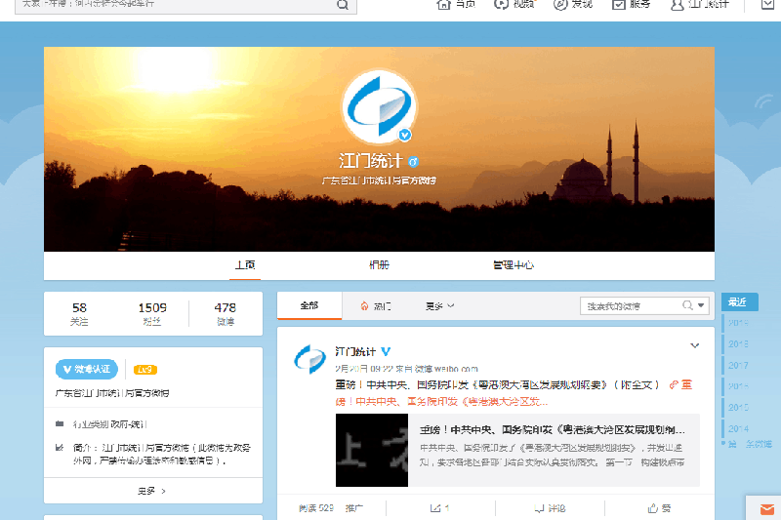Click the verified badge on the cover avatar
The image size is (781, 520).
point(404,135)
